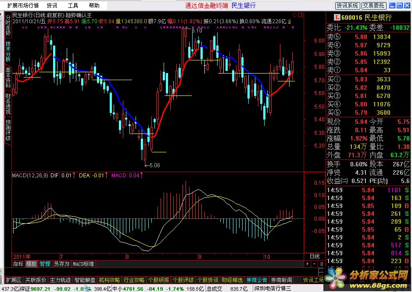Open the 机构攻略 bottom tab
The width and height of the screenshot is (412, 292).
click(109, 280)
